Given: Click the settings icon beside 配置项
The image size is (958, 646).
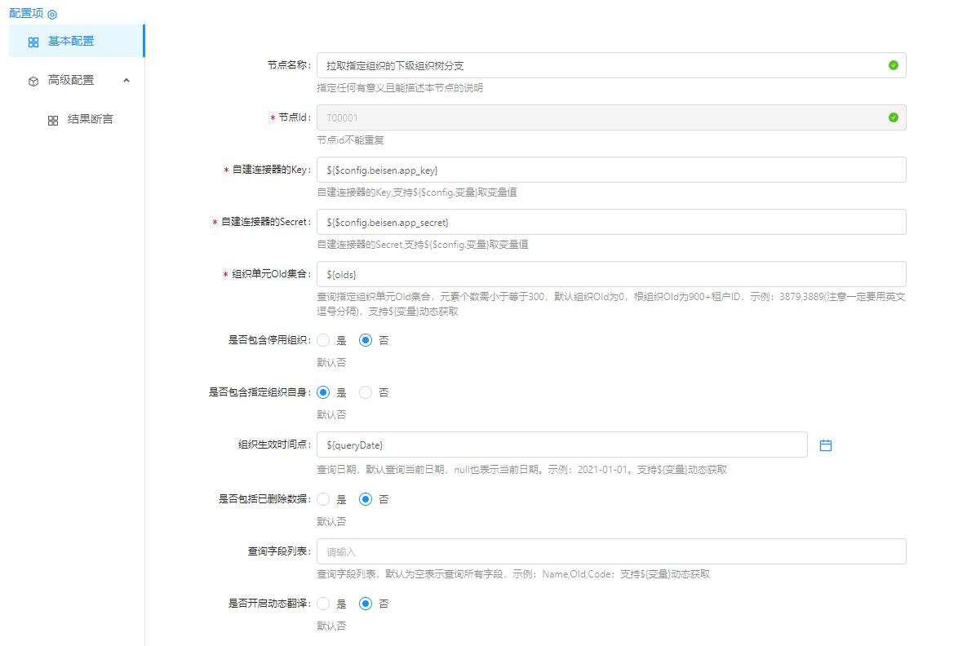Looking at the screenshot, I should click(x=52, y=15).
